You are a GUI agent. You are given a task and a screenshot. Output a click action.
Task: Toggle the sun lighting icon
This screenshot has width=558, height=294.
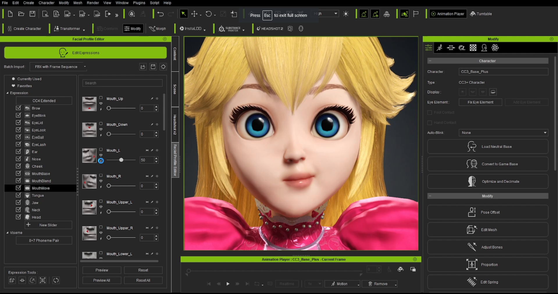coord(346,14)
